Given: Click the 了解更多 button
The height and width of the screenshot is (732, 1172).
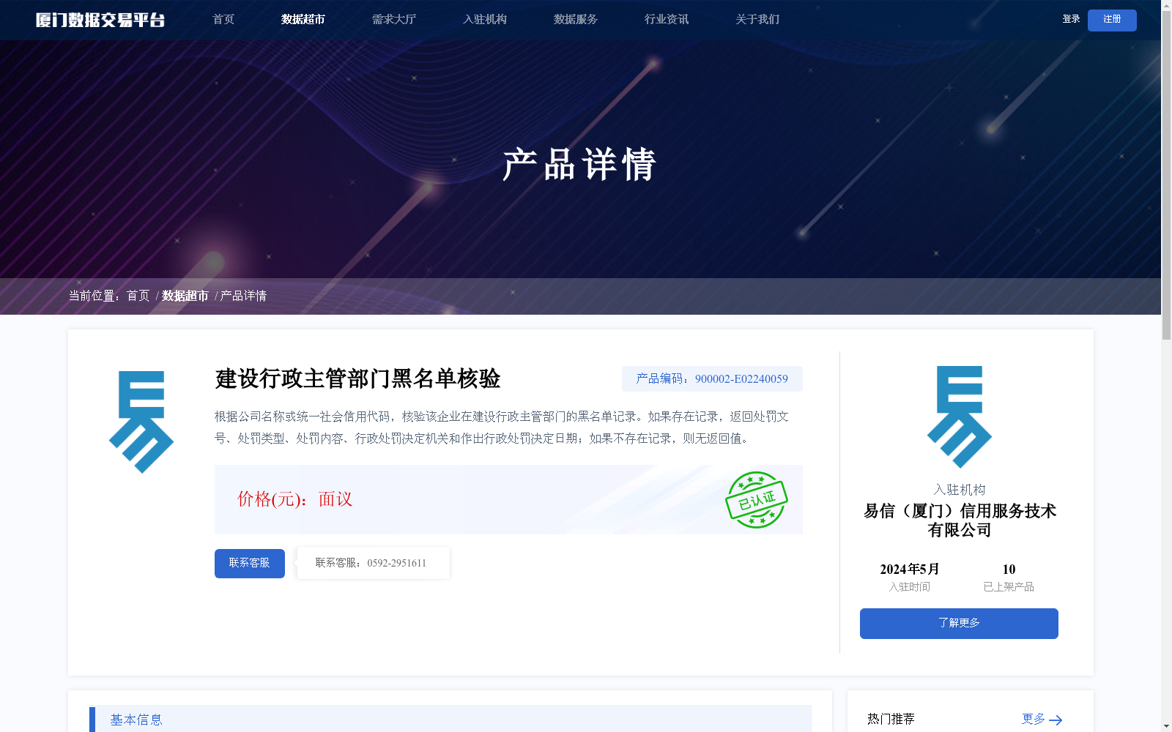Looking at the screenshot, I should [x=959, y=624].
